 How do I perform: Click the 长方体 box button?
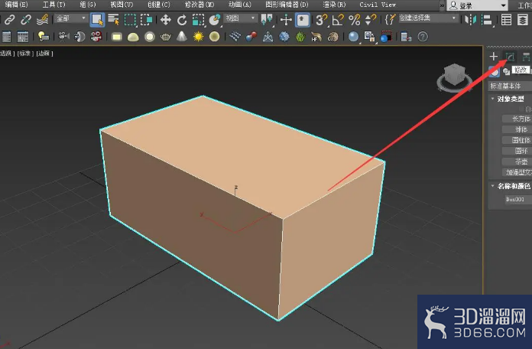coord(517,119)
